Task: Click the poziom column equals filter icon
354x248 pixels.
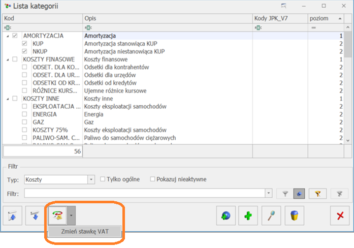Action: point(313,27)
